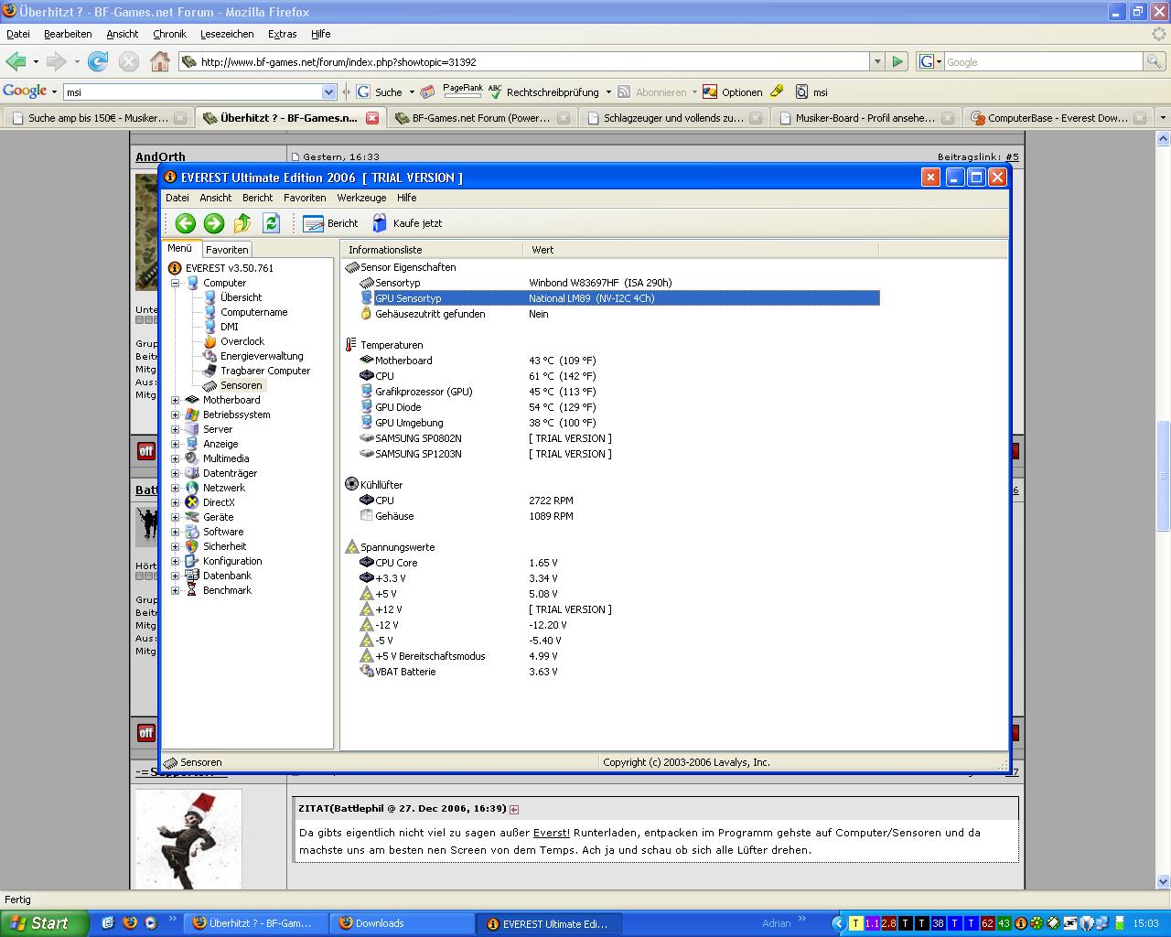Expand the Motherboard tree node
1171x937 pixels.
[x=176, y=400]
